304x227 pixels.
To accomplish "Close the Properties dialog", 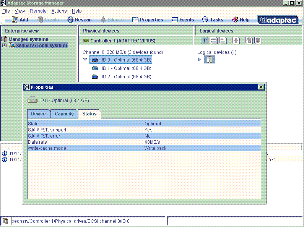I will 261,87.
